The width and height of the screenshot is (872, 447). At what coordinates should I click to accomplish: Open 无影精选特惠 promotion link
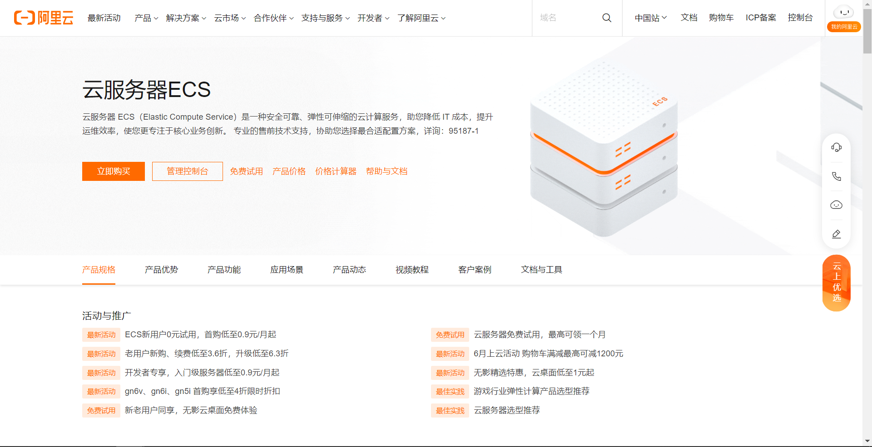click(534, 373)
